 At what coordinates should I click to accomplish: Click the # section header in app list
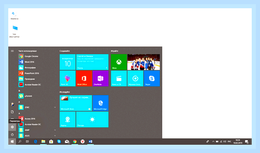pos(19,102)
